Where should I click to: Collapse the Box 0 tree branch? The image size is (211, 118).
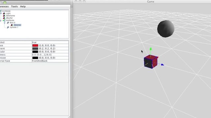click(5, 23)
